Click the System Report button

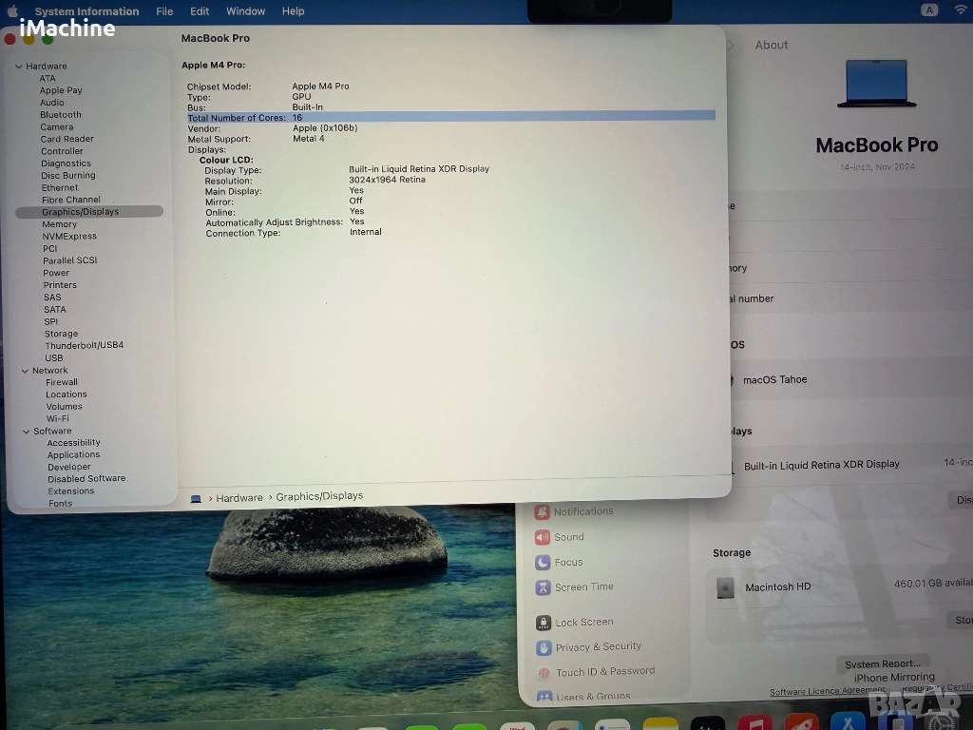tap(882, 663)
